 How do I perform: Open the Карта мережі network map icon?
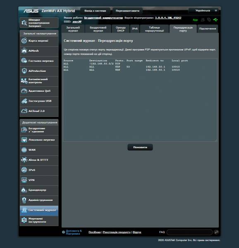[x=24, y=41]
